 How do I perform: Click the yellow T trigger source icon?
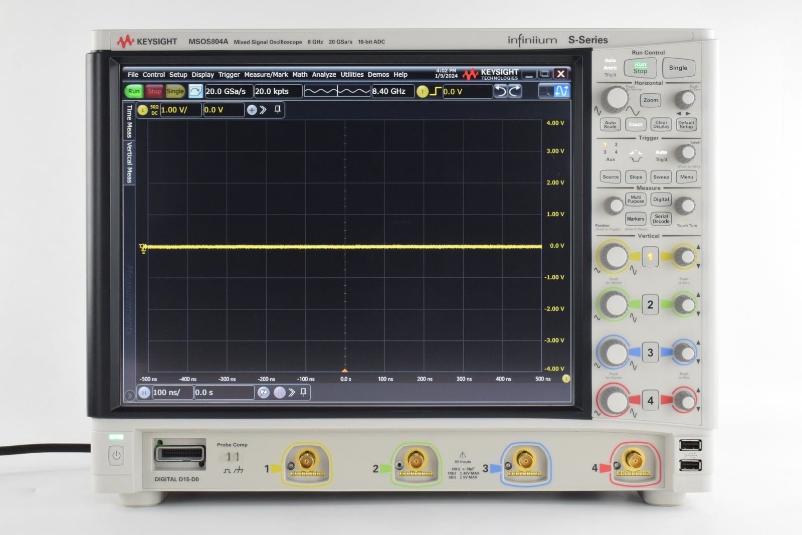pyautogui.click(x=423, y=92)
